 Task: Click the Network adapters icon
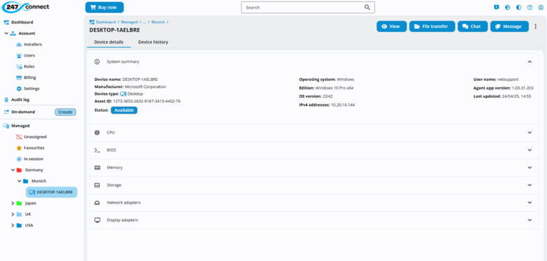[98, 202]
